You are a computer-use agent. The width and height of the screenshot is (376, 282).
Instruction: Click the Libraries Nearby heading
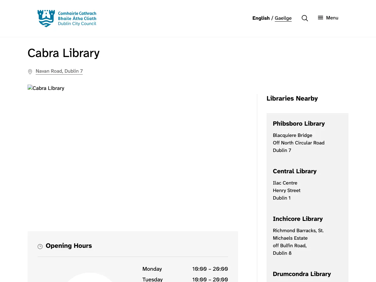point(292,98)
